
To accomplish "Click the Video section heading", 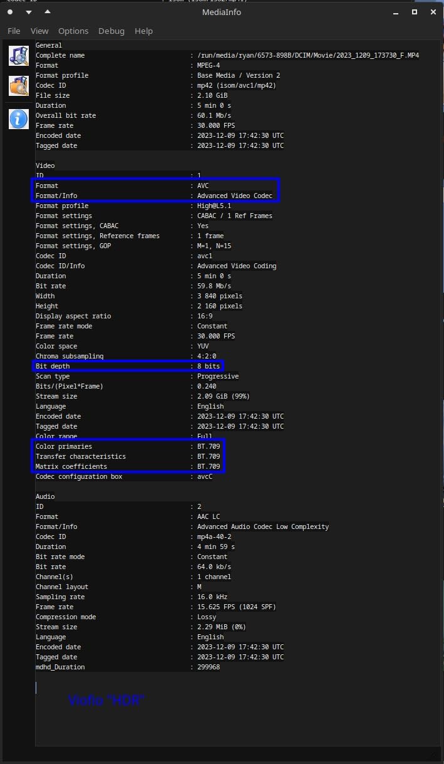I will 45,165.
